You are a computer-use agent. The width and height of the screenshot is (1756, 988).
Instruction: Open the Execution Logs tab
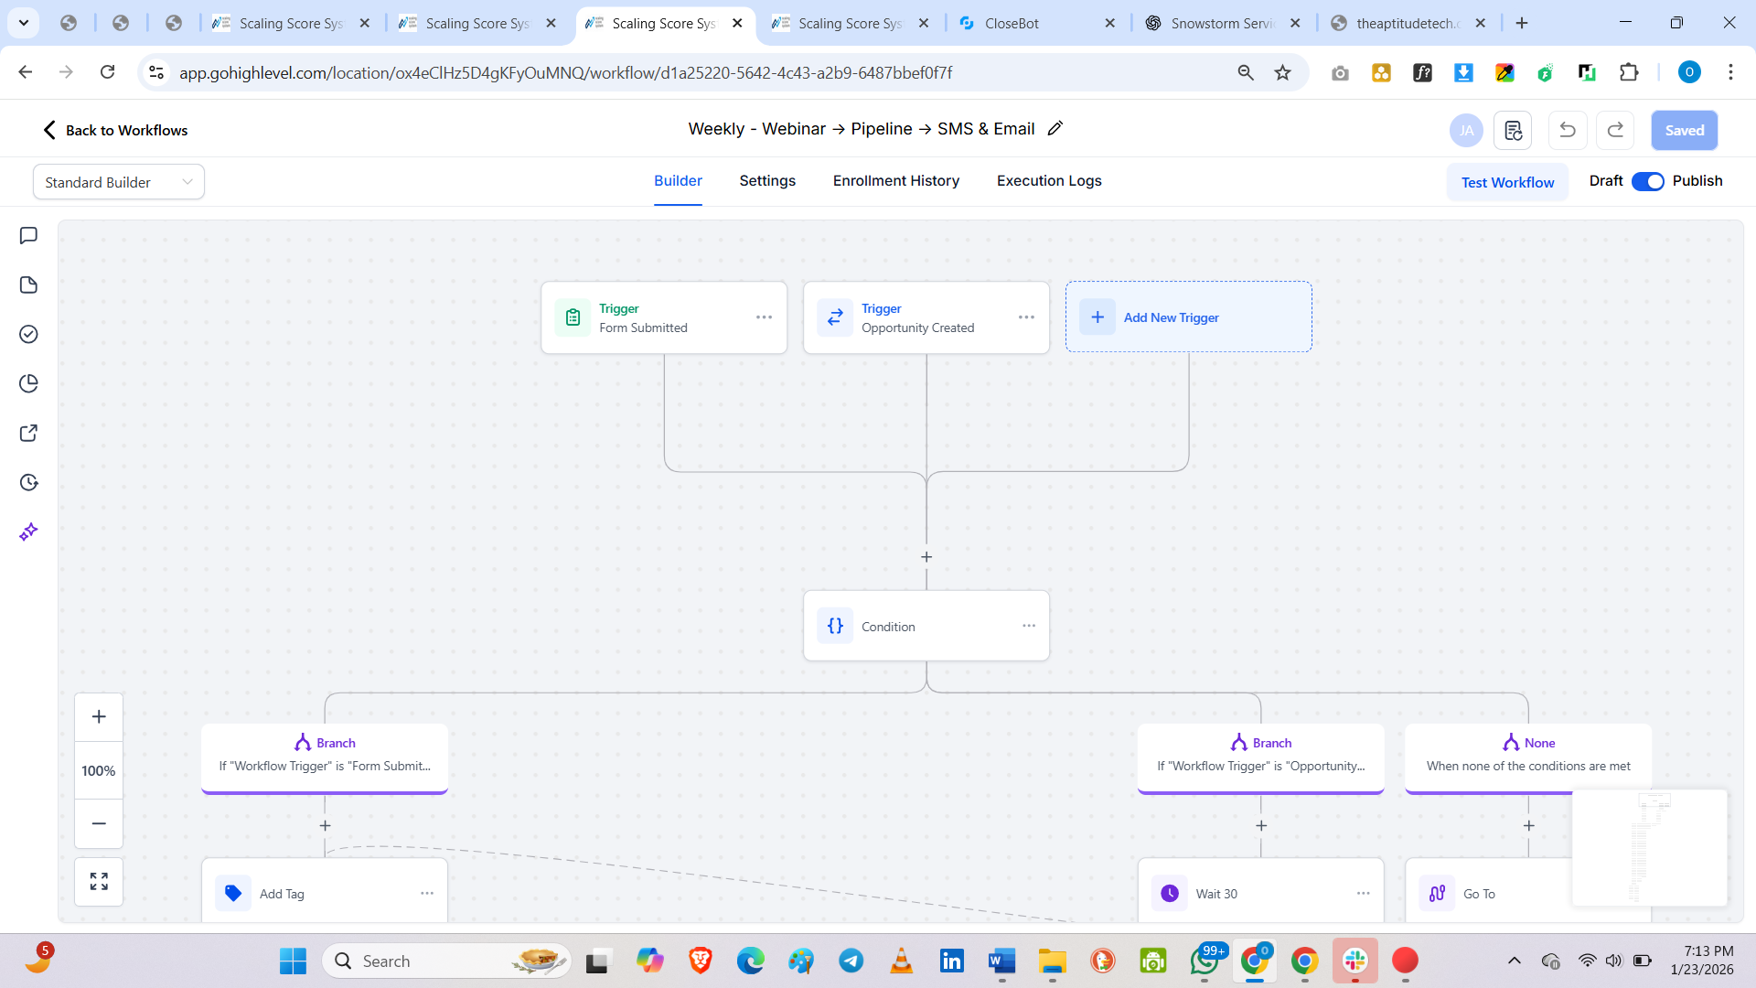[1049, 181]
